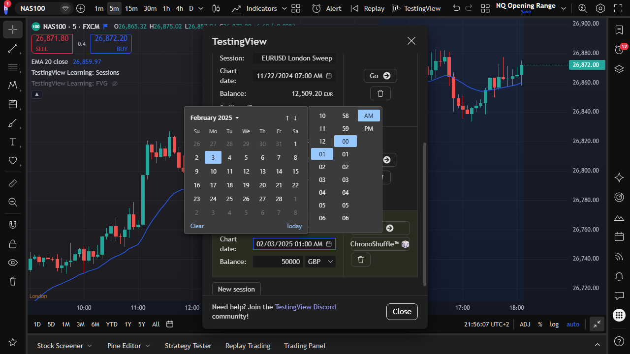Open the go-to-date calendar icon below chart

[170, 324]
